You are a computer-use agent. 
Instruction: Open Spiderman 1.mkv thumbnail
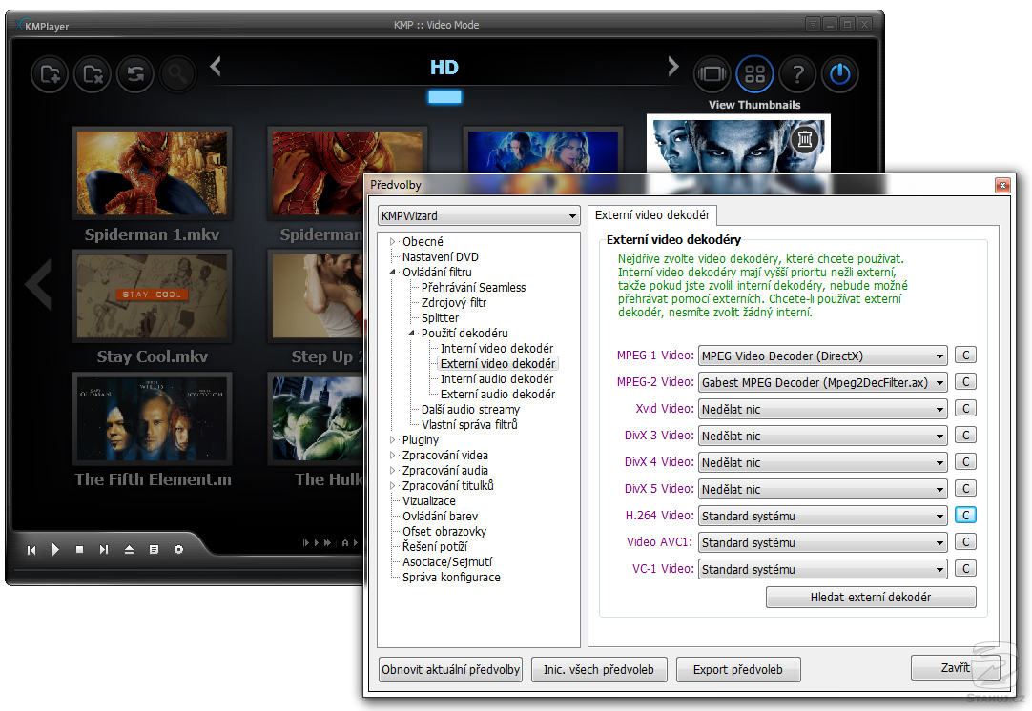152,173
